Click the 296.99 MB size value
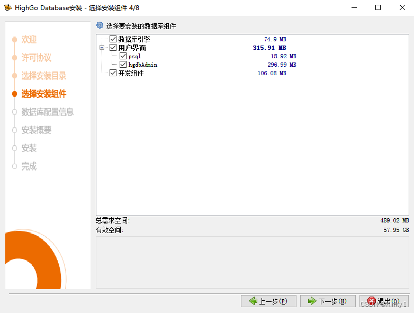The image size is (414, 313). tap(282, 65)
